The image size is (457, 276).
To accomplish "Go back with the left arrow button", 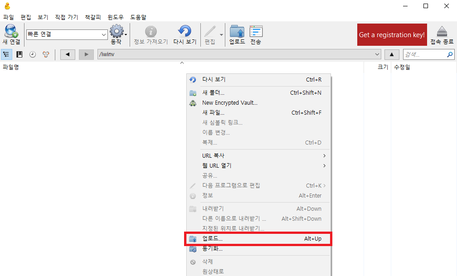I will click(68, 54).
